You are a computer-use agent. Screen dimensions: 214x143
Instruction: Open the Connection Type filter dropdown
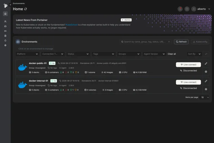coord(53,54)
